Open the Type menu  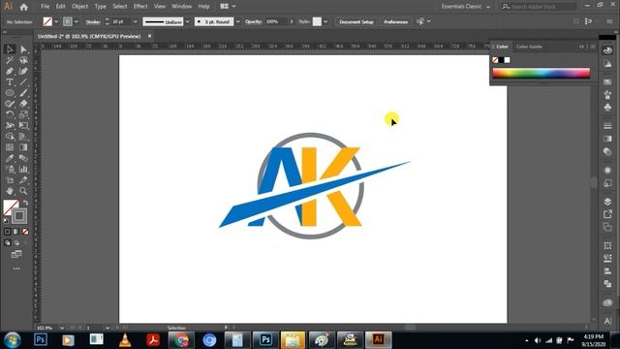click(101, 7)
